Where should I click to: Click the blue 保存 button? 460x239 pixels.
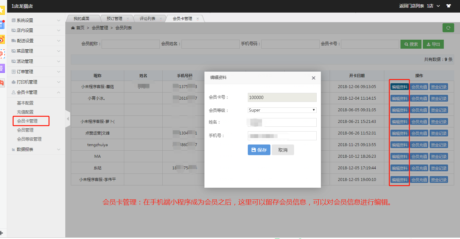pyautogui.click(x=259, y=150)
